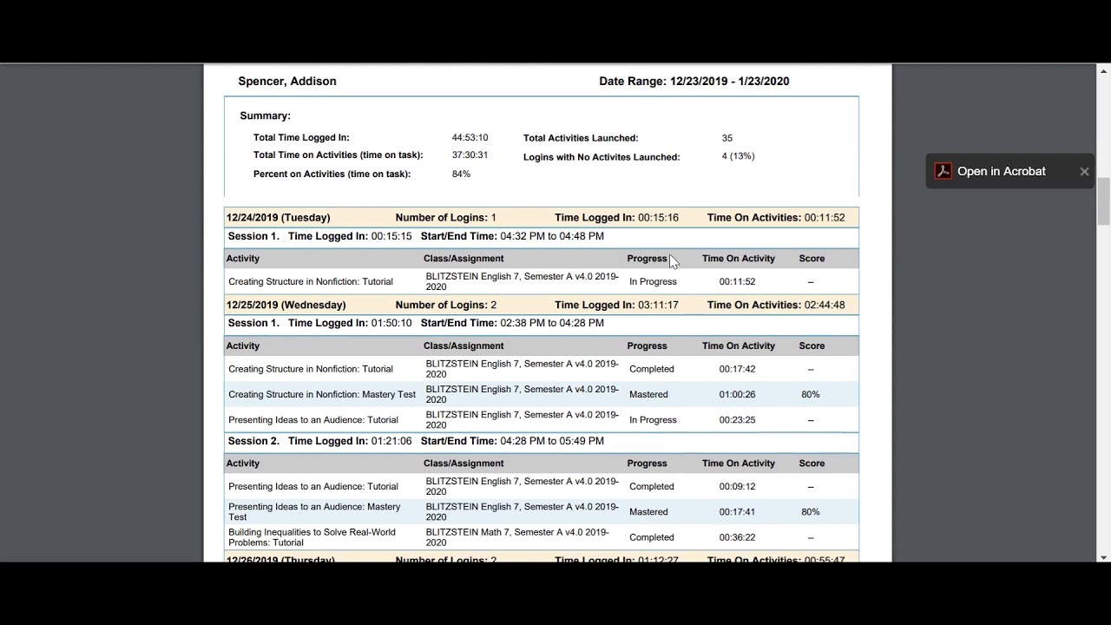Click the 12/24 Progress column header
The image size is (1111, 625).
point(647,259)
